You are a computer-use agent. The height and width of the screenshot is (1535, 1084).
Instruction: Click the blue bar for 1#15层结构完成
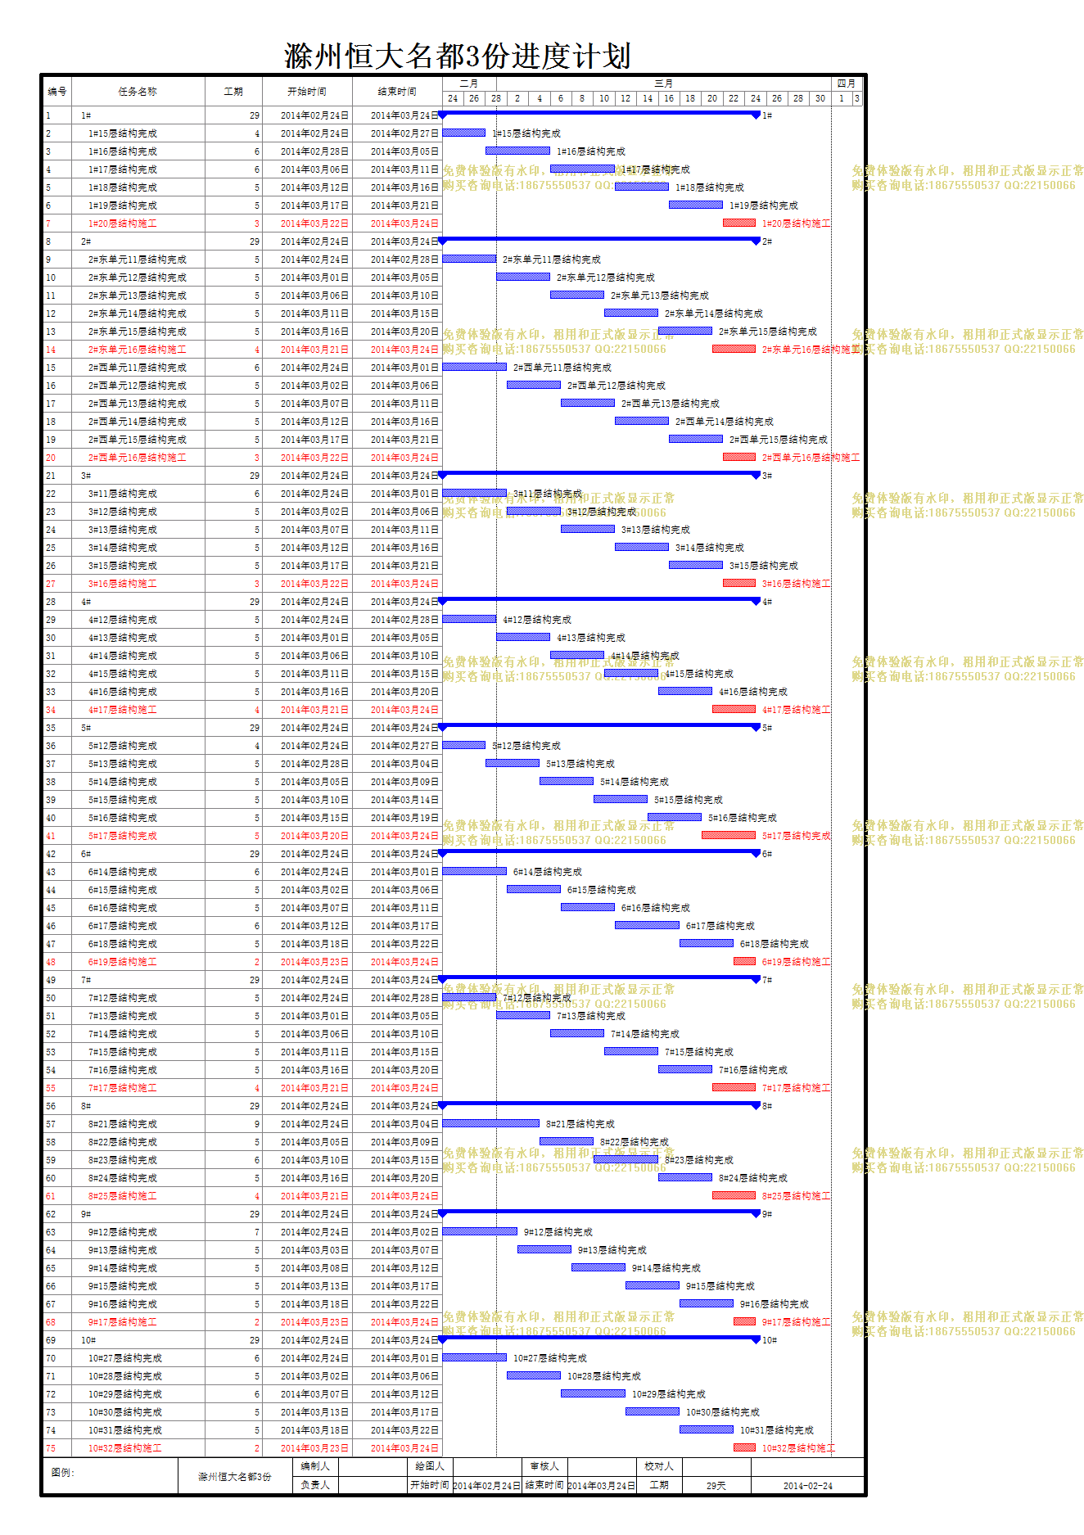(463, 133)
